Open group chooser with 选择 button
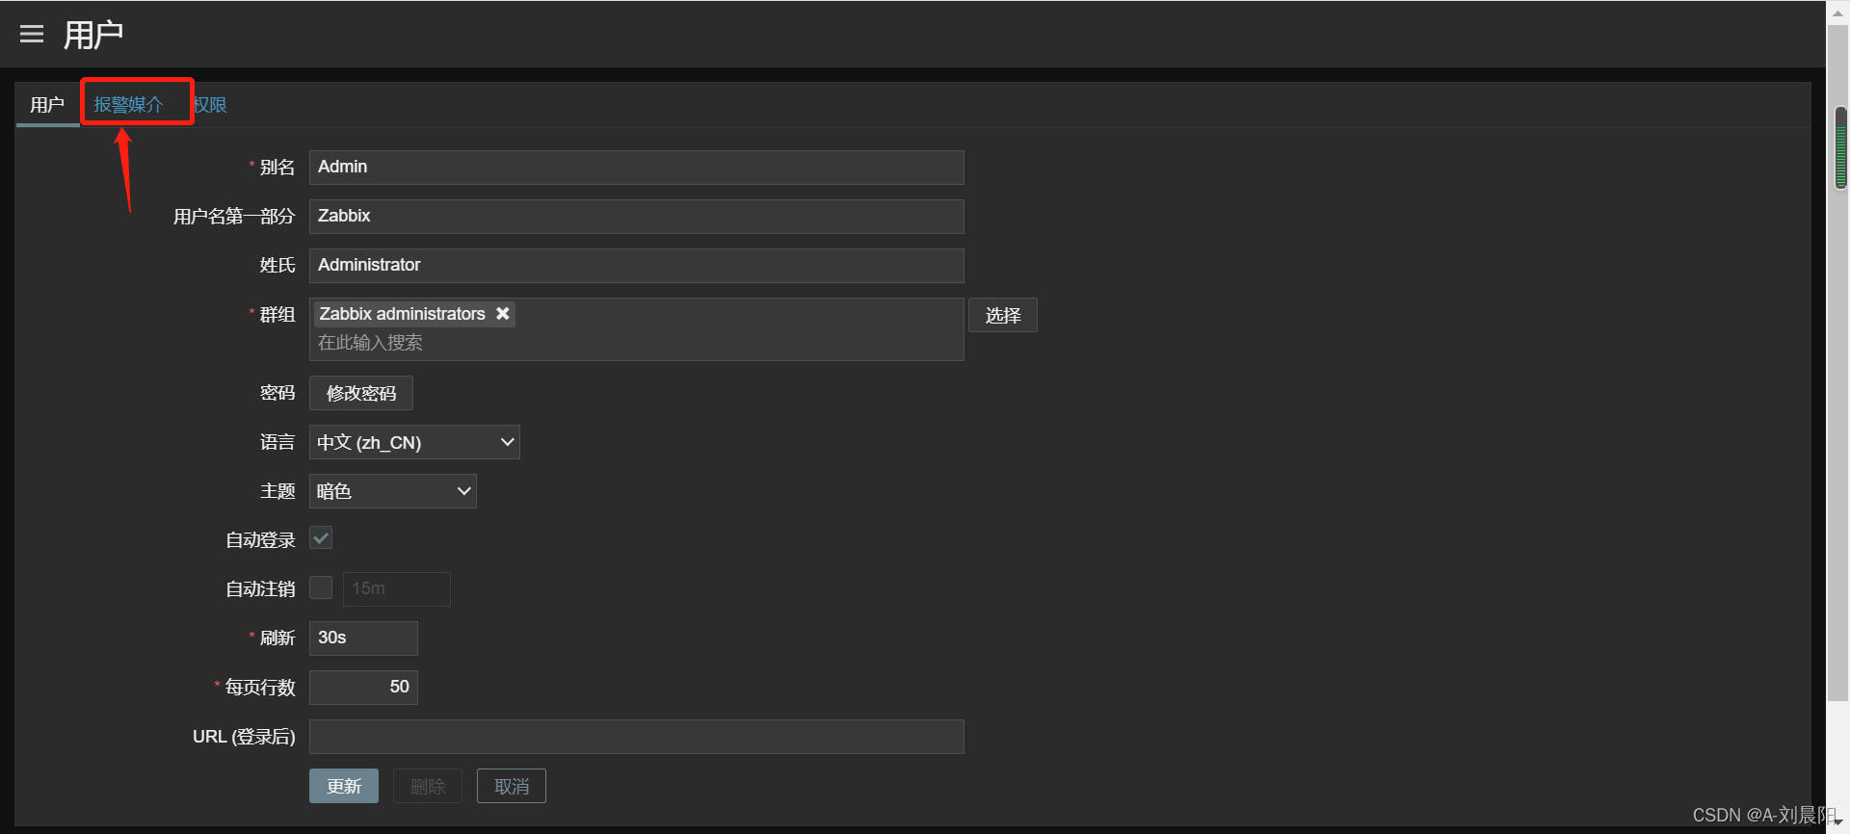The image size is (1850, 834). pos(1002,315)
